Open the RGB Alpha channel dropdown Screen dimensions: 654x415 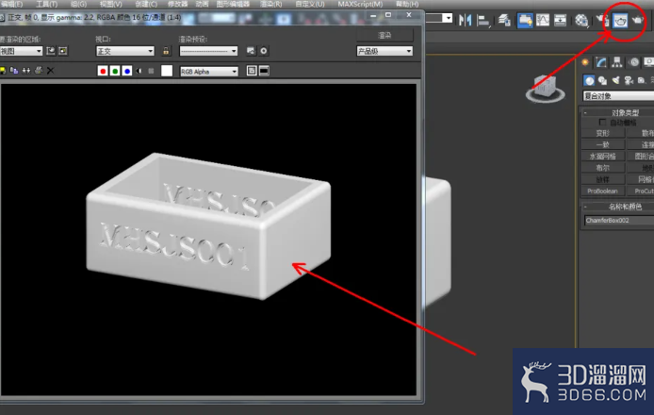click(x=209, y=72)
